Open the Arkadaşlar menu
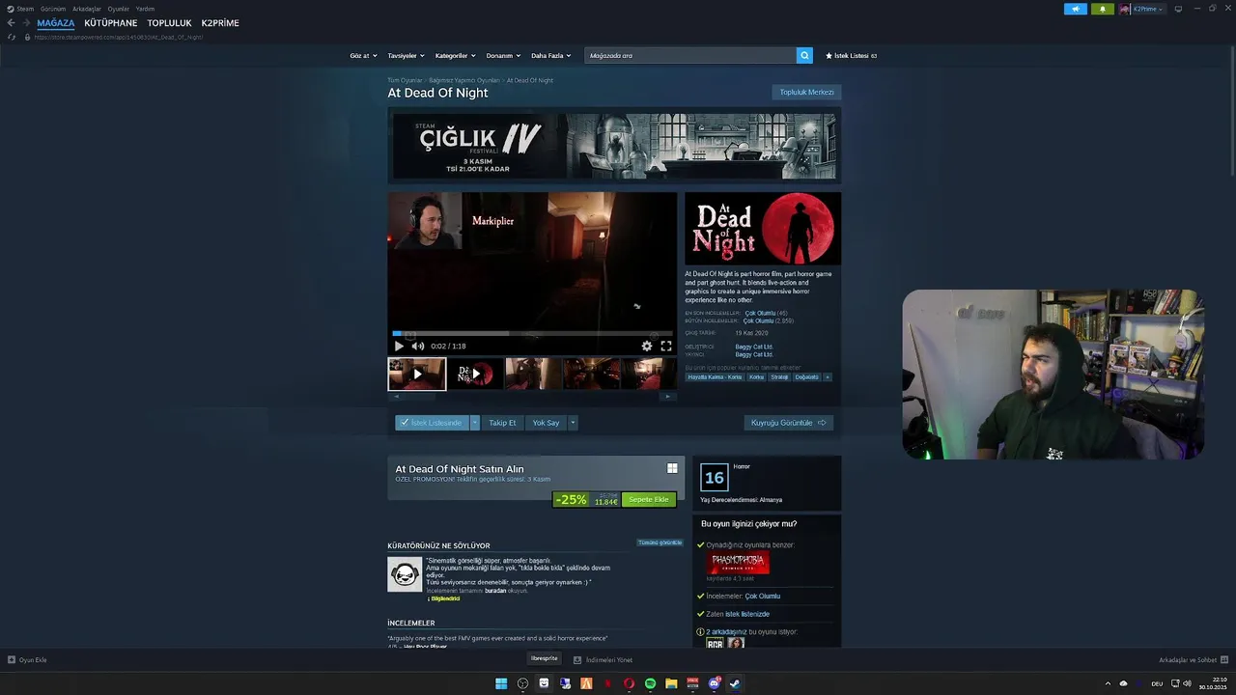1236x695 pixels. point(87,9)
